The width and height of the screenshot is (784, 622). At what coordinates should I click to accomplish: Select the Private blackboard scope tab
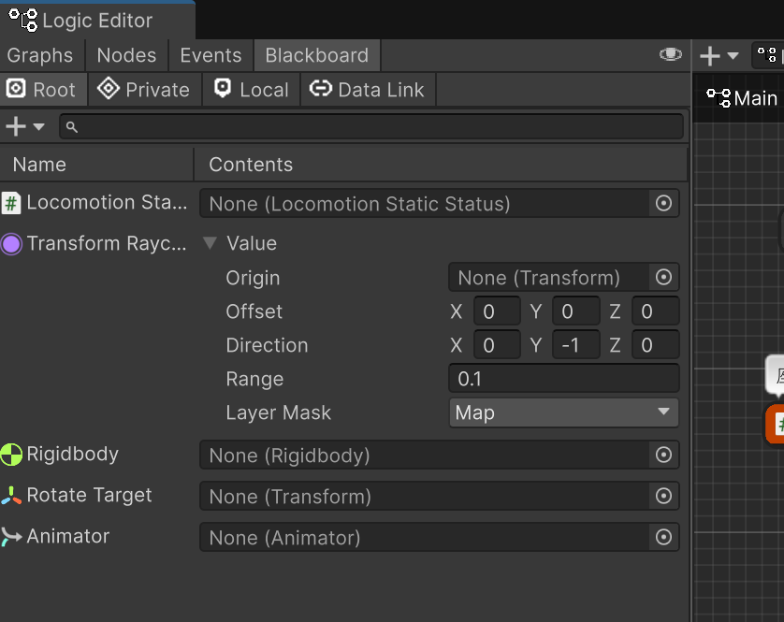(144, 90)
